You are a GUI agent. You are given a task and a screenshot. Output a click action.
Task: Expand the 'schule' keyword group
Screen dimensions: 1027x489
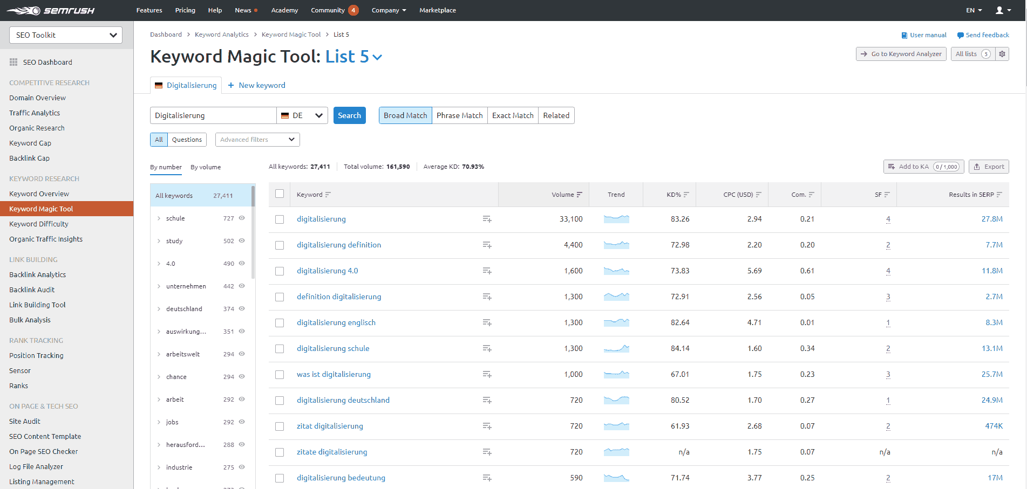[x=159, y=218]
